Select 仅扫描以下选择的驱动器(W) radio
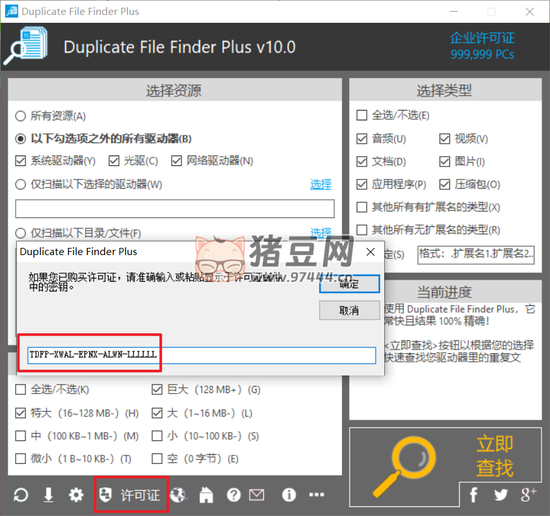 coord(88,184)
